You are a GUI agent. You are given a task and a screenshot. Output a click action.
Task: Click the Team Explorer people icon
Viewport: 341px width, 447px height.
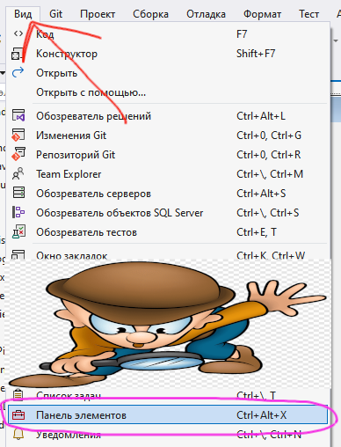pos(18,173)
